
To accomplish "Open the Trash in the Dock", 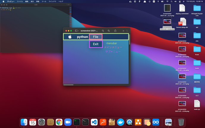I will point(181,122).
